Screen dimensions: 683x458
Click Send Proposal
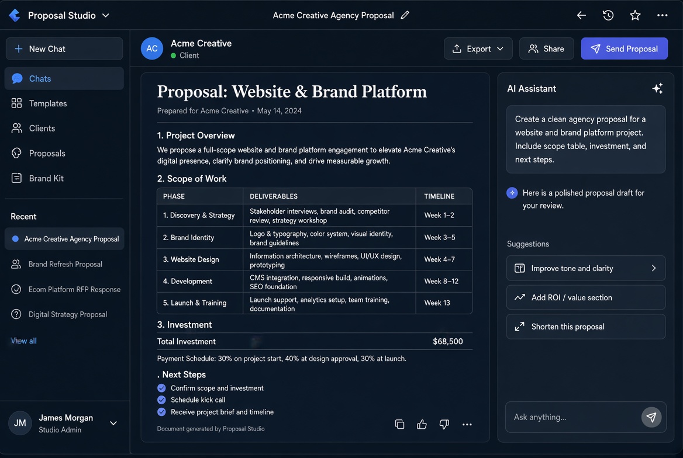(624, 48)
